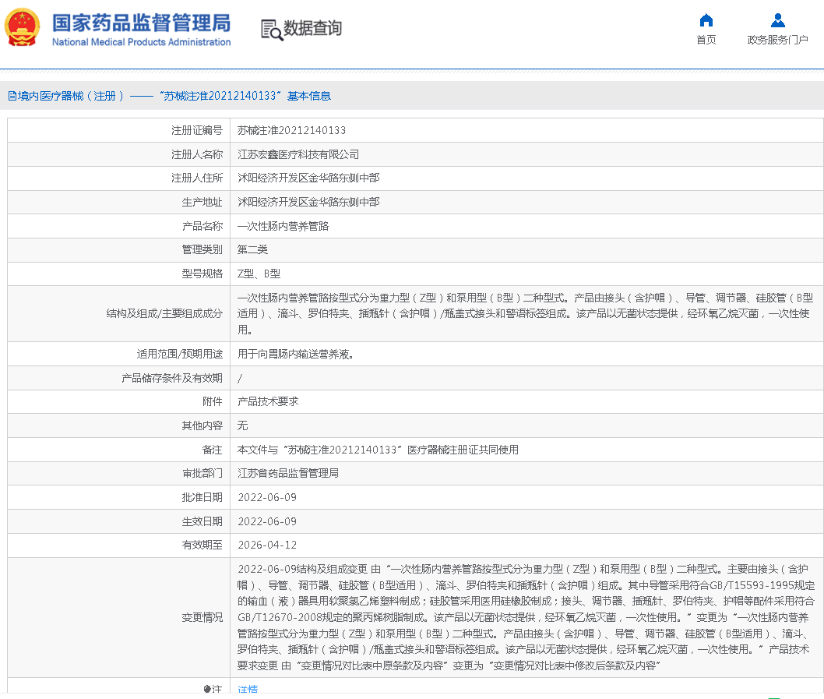Click the 国家药品监督管理局 site title
This screenshot has width=824, height=699.
(x=141, y=21)
